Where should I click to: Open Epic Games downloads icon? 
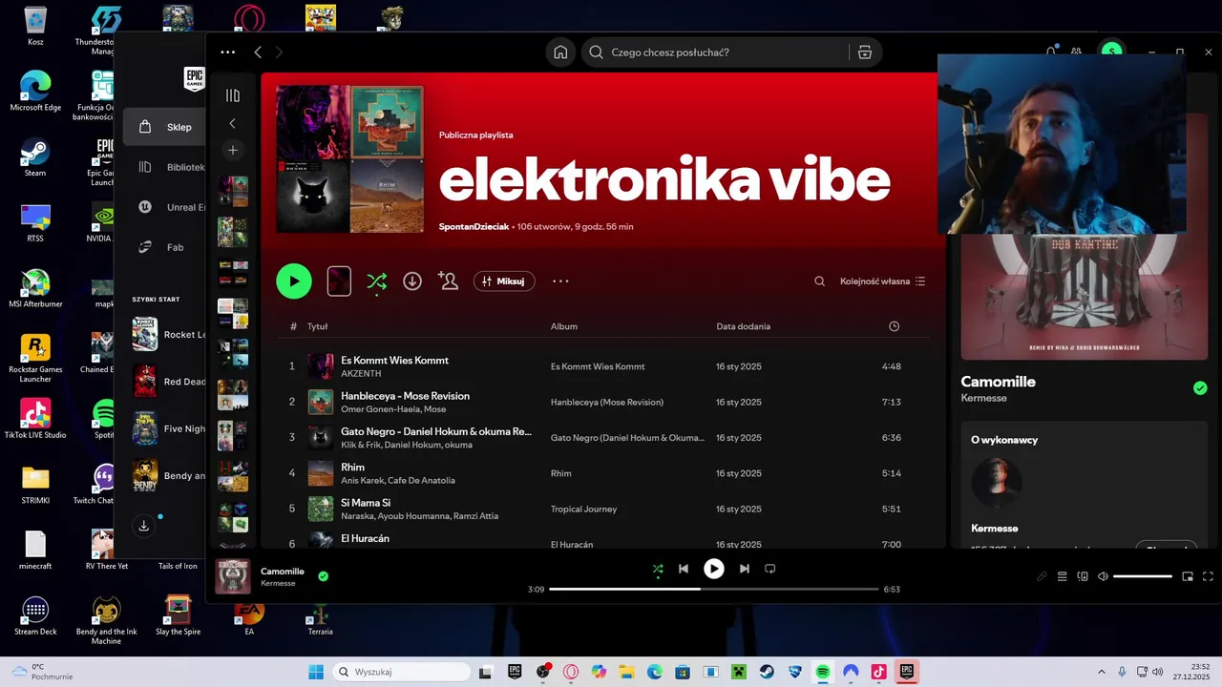[x=144, y=526]
